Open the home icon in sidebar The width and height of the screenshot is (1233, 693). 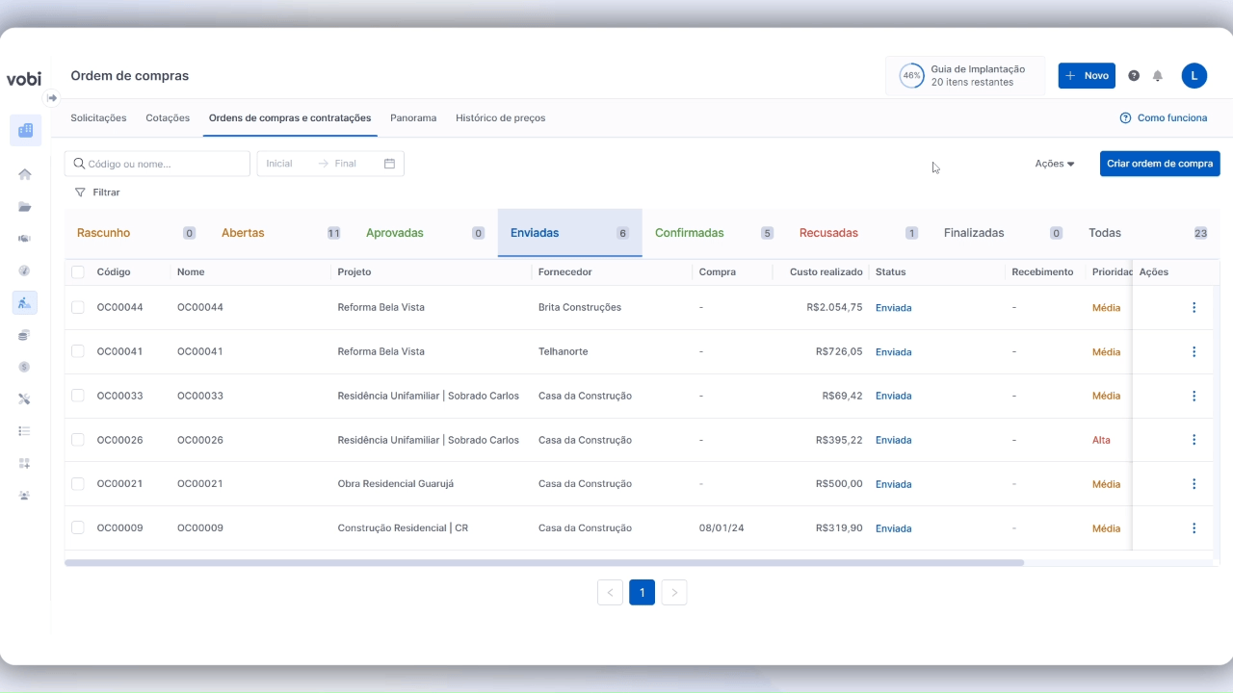coord(25,174)
